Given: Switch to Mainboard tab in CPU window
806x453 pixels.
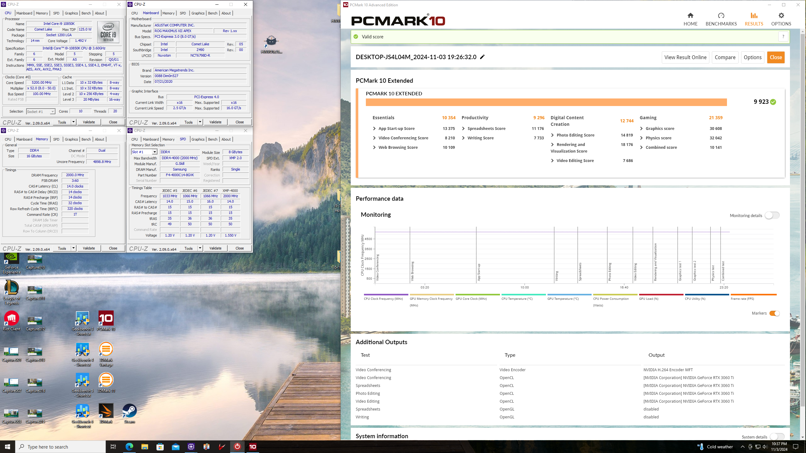Looking at the screenshot, I should (x=24, y=13).
